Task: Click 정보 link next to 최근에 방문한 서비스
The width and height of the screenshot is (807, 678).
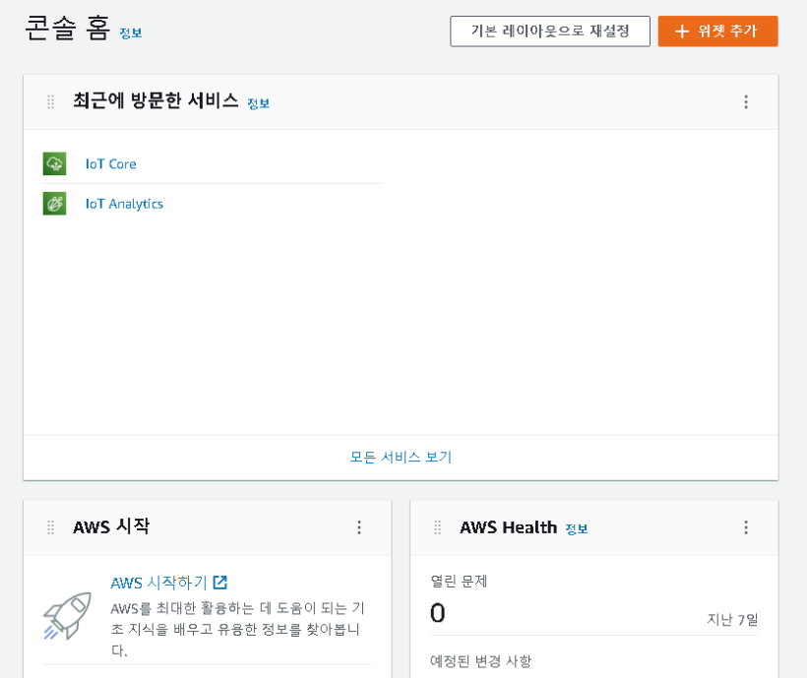Action: (259, 103)
